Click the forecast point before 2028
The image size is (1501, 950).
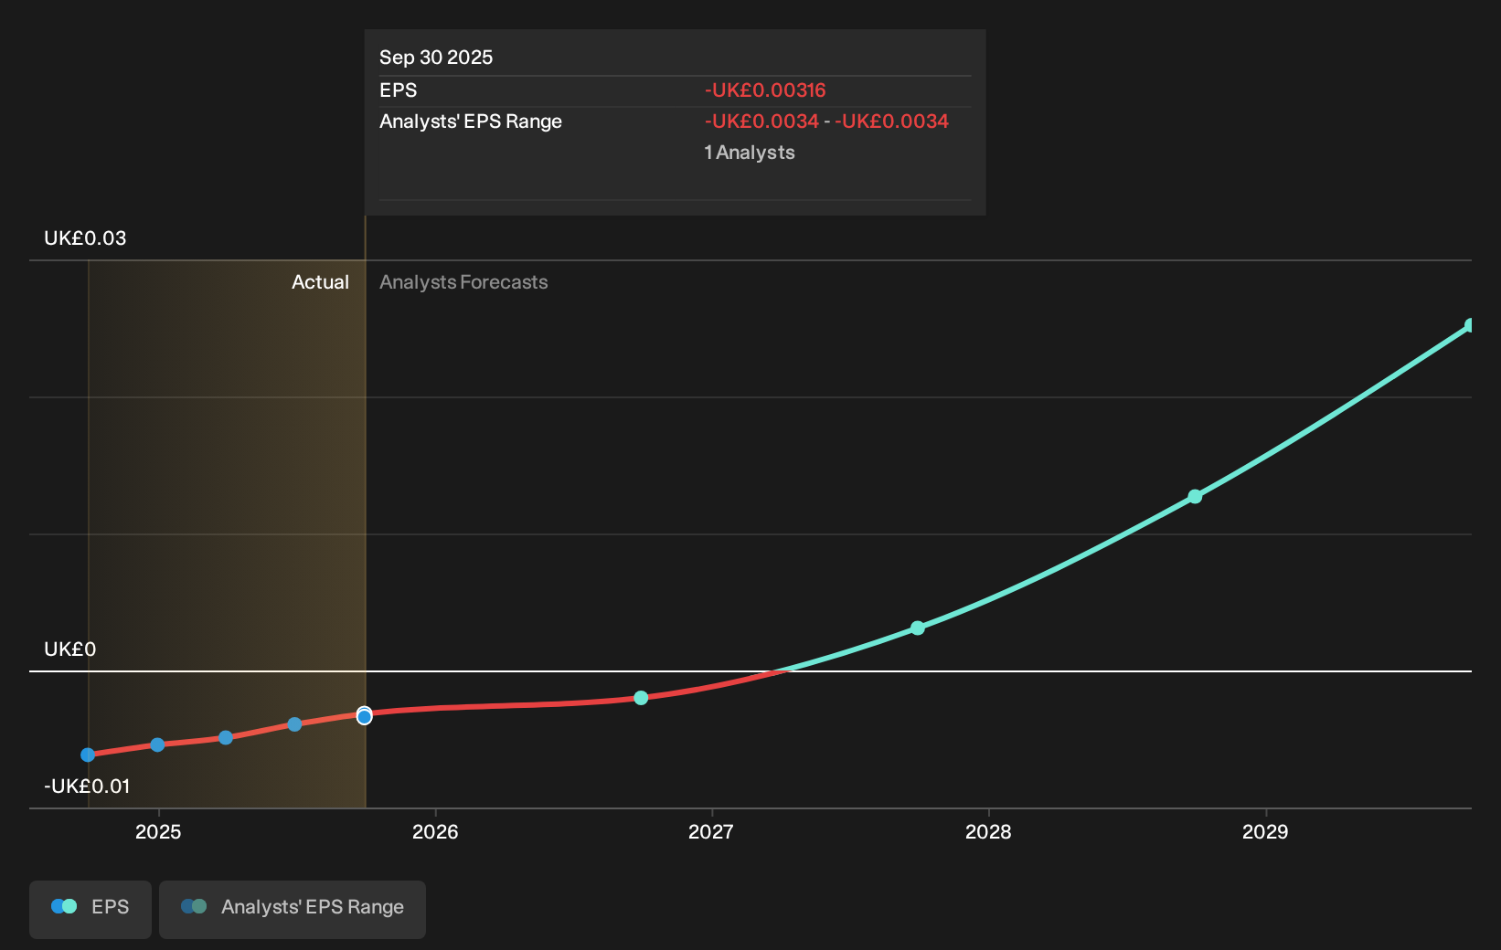(x=918, y=628)
